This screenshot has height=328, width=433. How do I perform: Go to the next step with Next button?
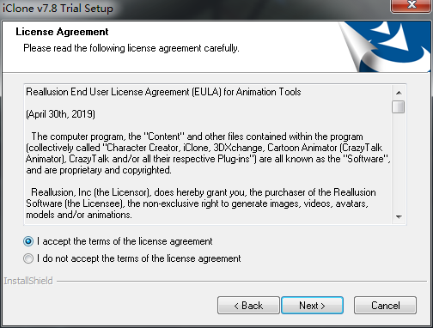tap(312, 306)
